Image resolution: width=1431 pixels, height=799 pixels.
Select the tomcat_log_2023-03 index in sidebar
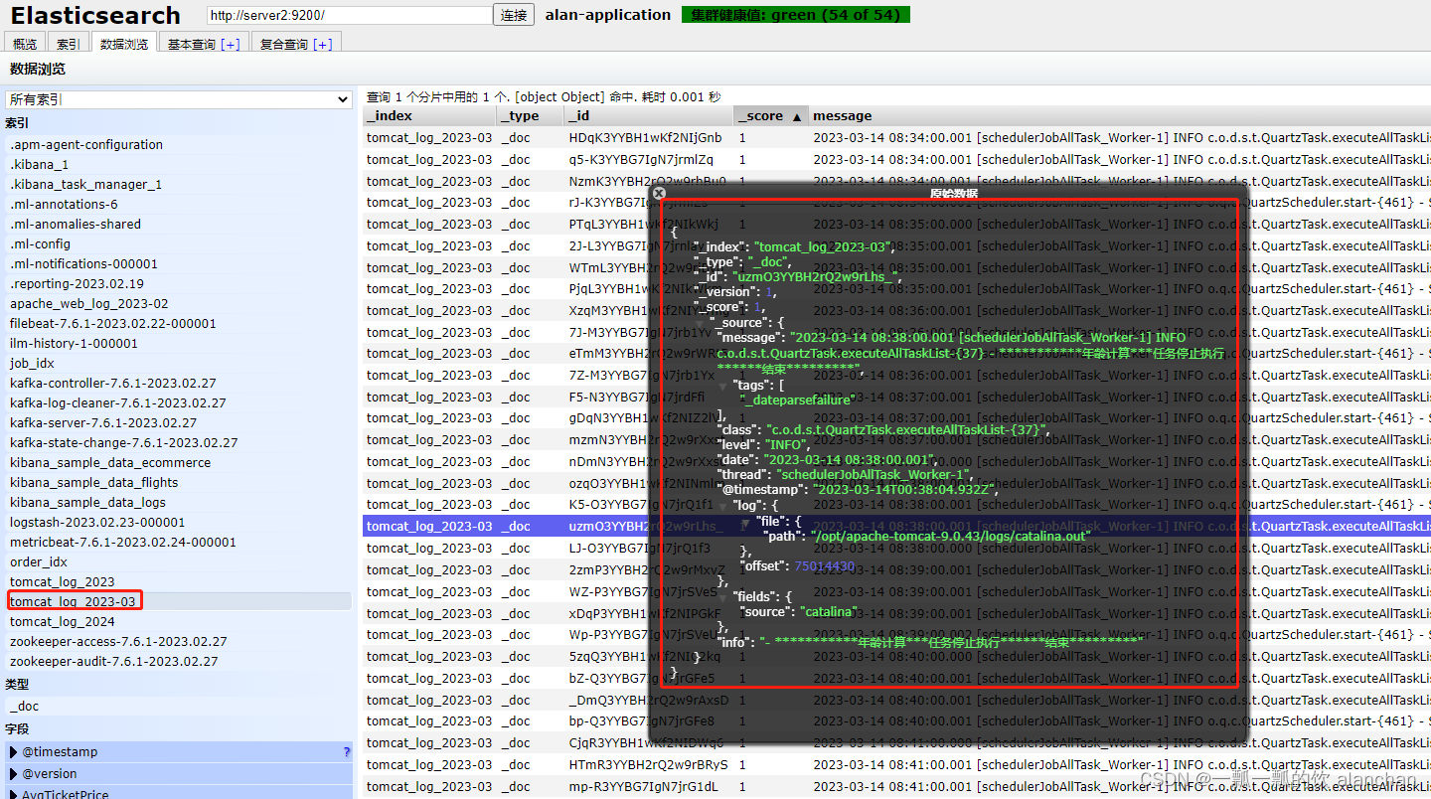pos(74,600)
